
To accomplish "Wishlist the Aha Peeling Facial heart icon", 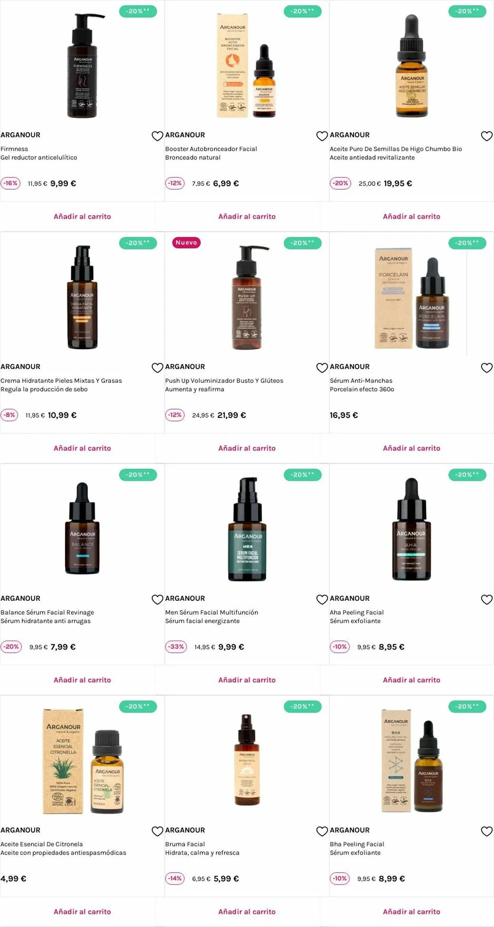I will pos(486,600).
